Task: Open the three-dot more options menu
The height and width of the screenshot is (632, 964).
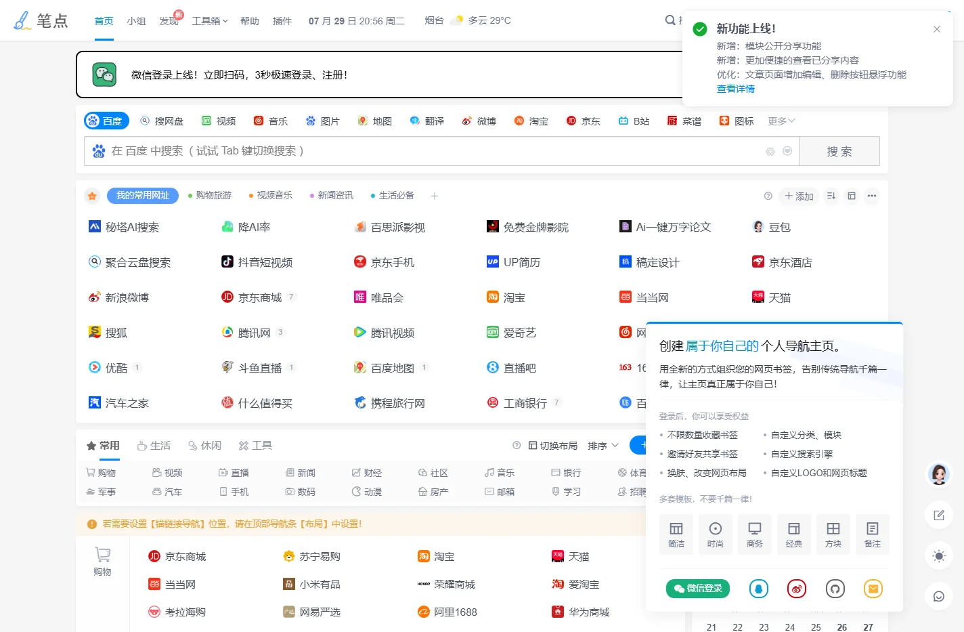Action: pyautogui.click(x=872, y=196)
